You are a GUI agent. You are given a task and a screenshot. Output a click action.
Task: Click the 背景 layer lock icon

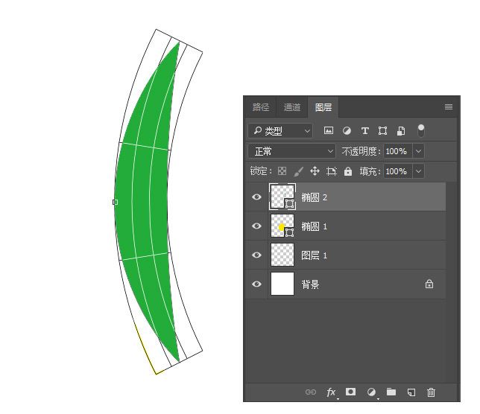(429, 284)
